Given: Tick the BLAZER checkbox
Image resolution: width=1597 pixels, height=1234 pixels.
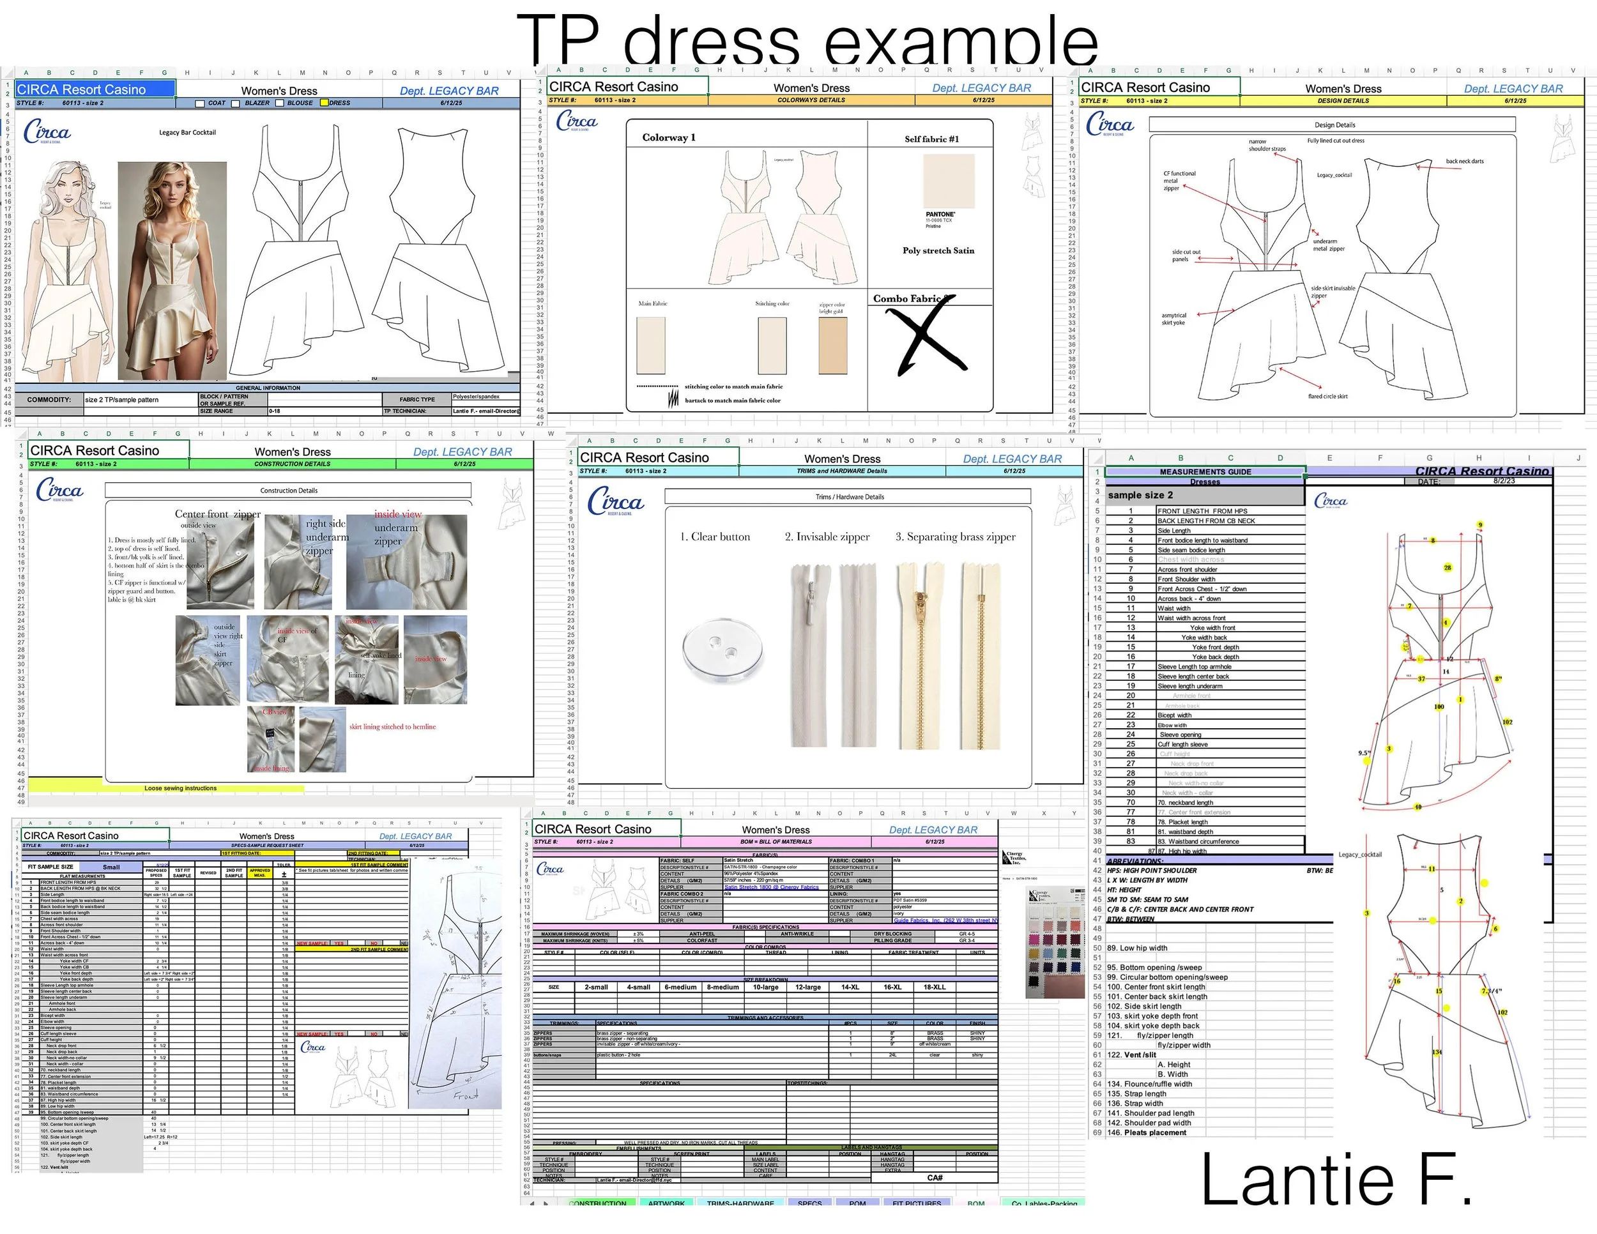Looking at the screenshot, I should [236, 103].
